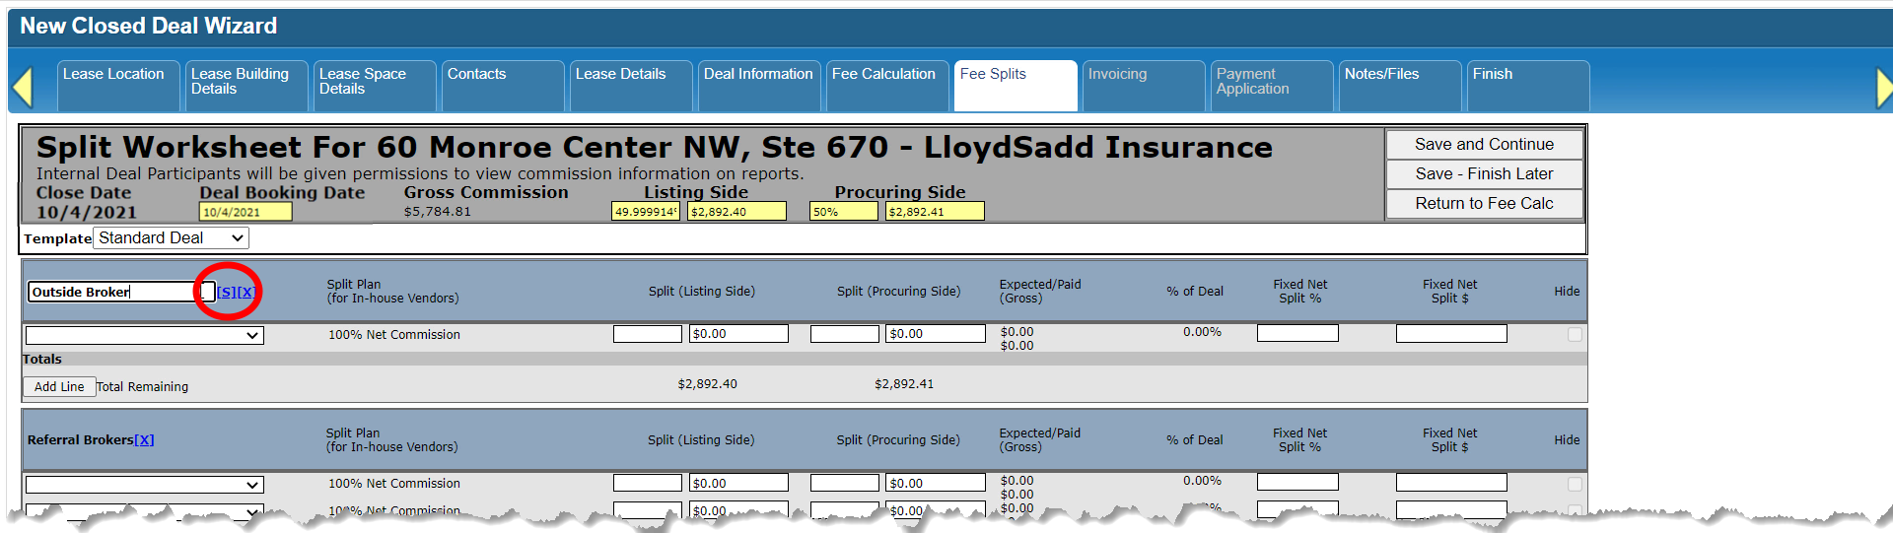Switch to the Fee Calculation tab
The width and height of the screenshot is (1893, 533).
883,75
